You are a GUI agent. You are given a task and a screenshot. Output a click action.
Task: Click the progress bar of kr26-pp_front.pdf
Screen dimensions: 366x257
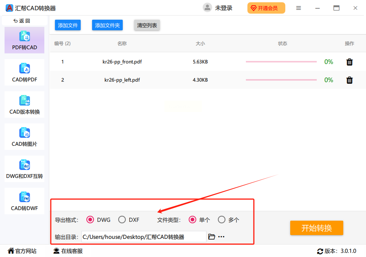281,62
